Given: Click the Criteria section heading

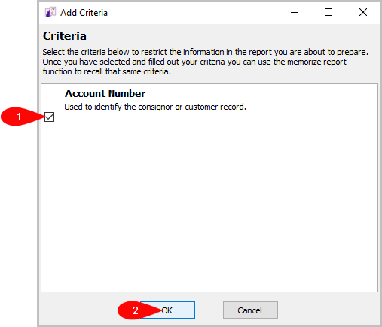Looking at the screenshot, I should click(x=65, y=36).
